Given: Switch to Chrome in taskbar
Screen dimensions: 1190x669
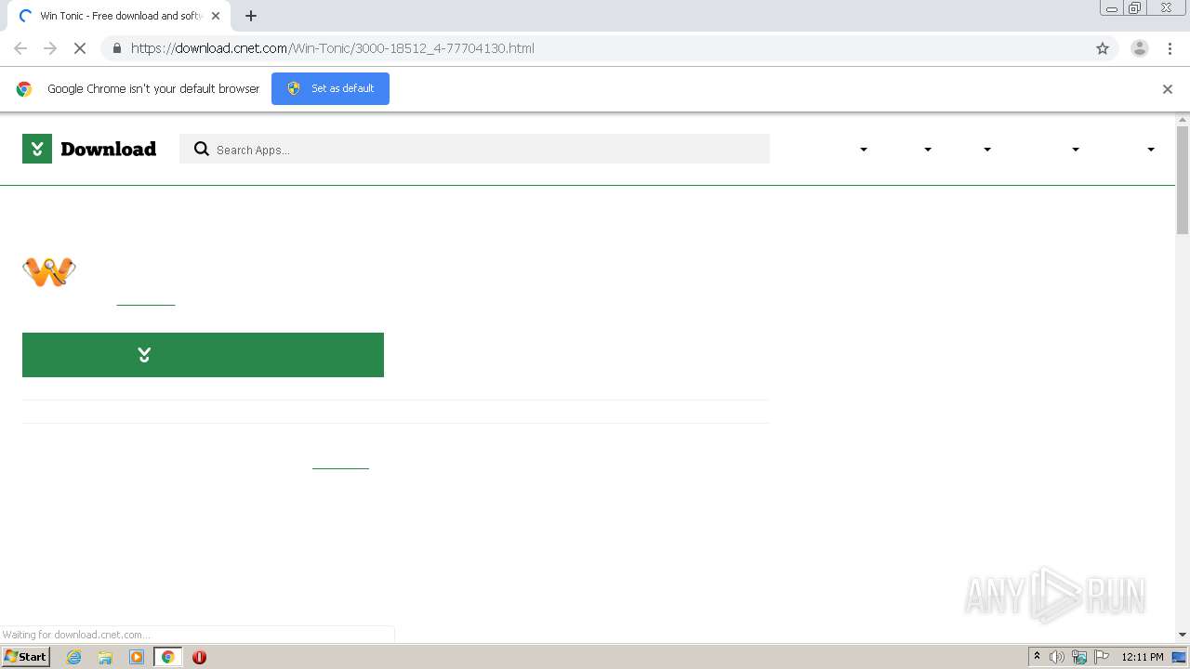Looking at the screenshot, I should click(x=167, y=657).
